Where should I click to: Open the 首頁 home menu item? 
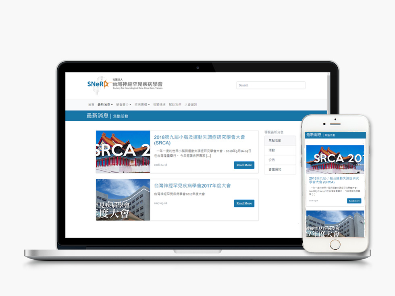[91, 105]
